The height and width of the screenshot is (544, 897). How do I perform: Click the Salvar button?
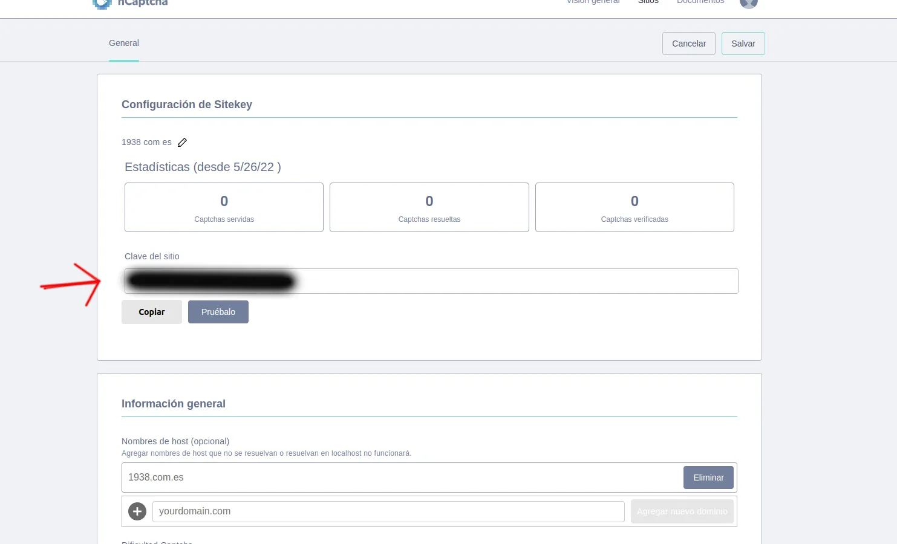point(743,44)
